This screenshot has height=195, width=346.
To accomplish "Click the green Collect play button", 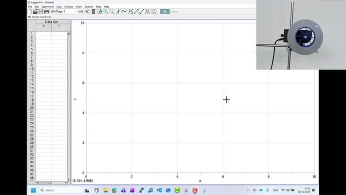I will click(x=165, y=12).
